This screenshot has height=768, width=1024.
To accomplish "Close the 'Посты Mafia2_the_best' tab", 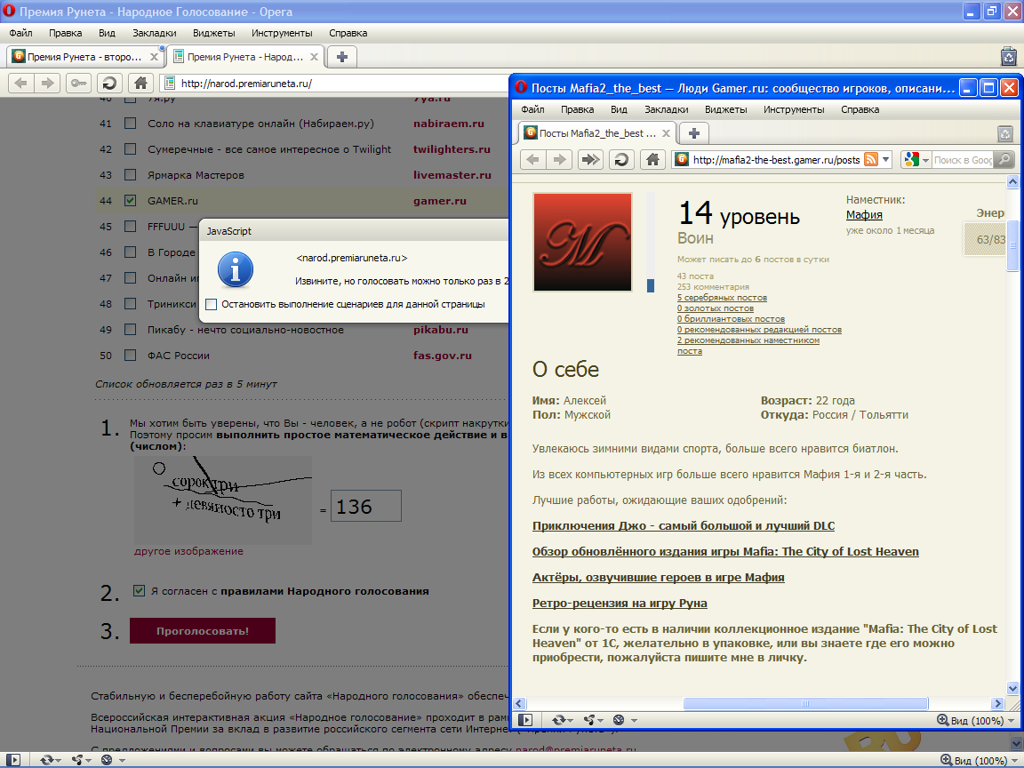I will [666, 133].
